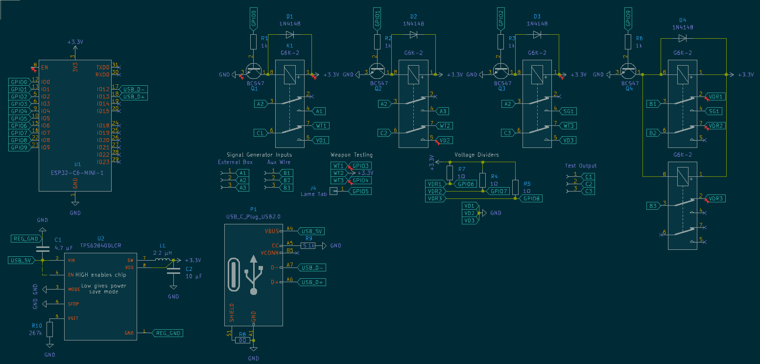Viewport: 760px width, 364px height.
Task: Click the Lame Tab connector J4
Action: (x=333, y=191)
